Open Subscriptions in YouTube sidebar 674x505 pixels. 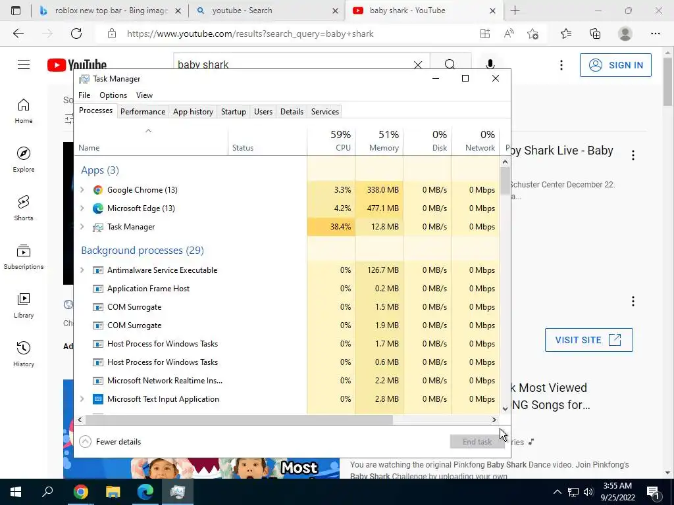point(24,256)
